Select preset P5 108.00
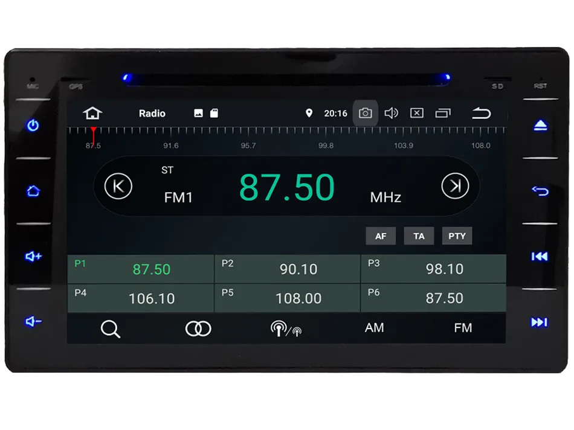This screenshot has height=430, width=574. pyautogui.click(x=287, y=297)
